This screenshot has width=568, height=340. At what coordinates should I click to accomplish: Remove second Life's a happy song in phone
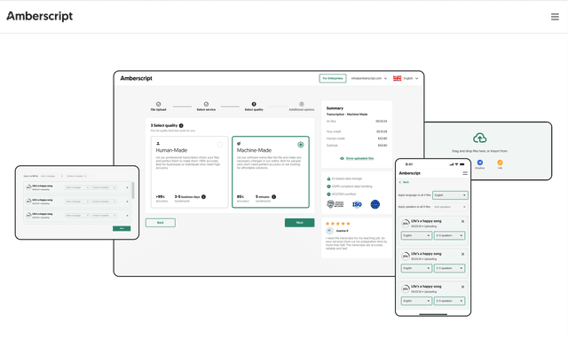(462, 254)
